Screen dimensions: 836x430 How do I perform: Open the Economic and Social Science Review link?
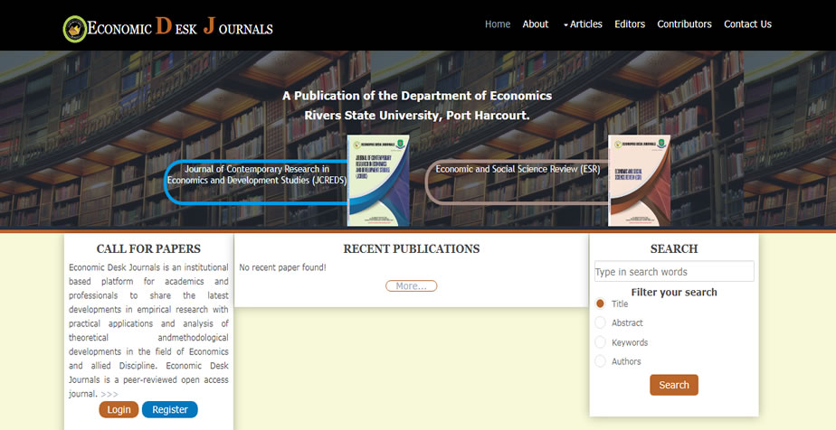click(517, 169)
